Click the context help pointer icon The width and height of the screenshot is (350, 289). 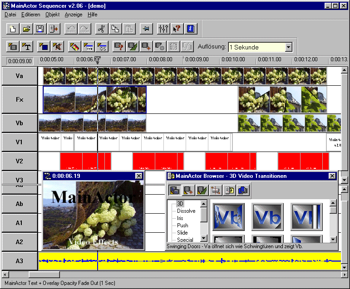pos(177,29)
